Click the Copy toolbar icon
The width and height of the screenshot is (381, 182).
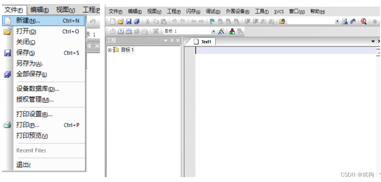click(156, 21)
